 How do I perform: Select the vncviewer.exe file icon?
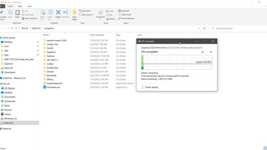click(x=45, y=87)
